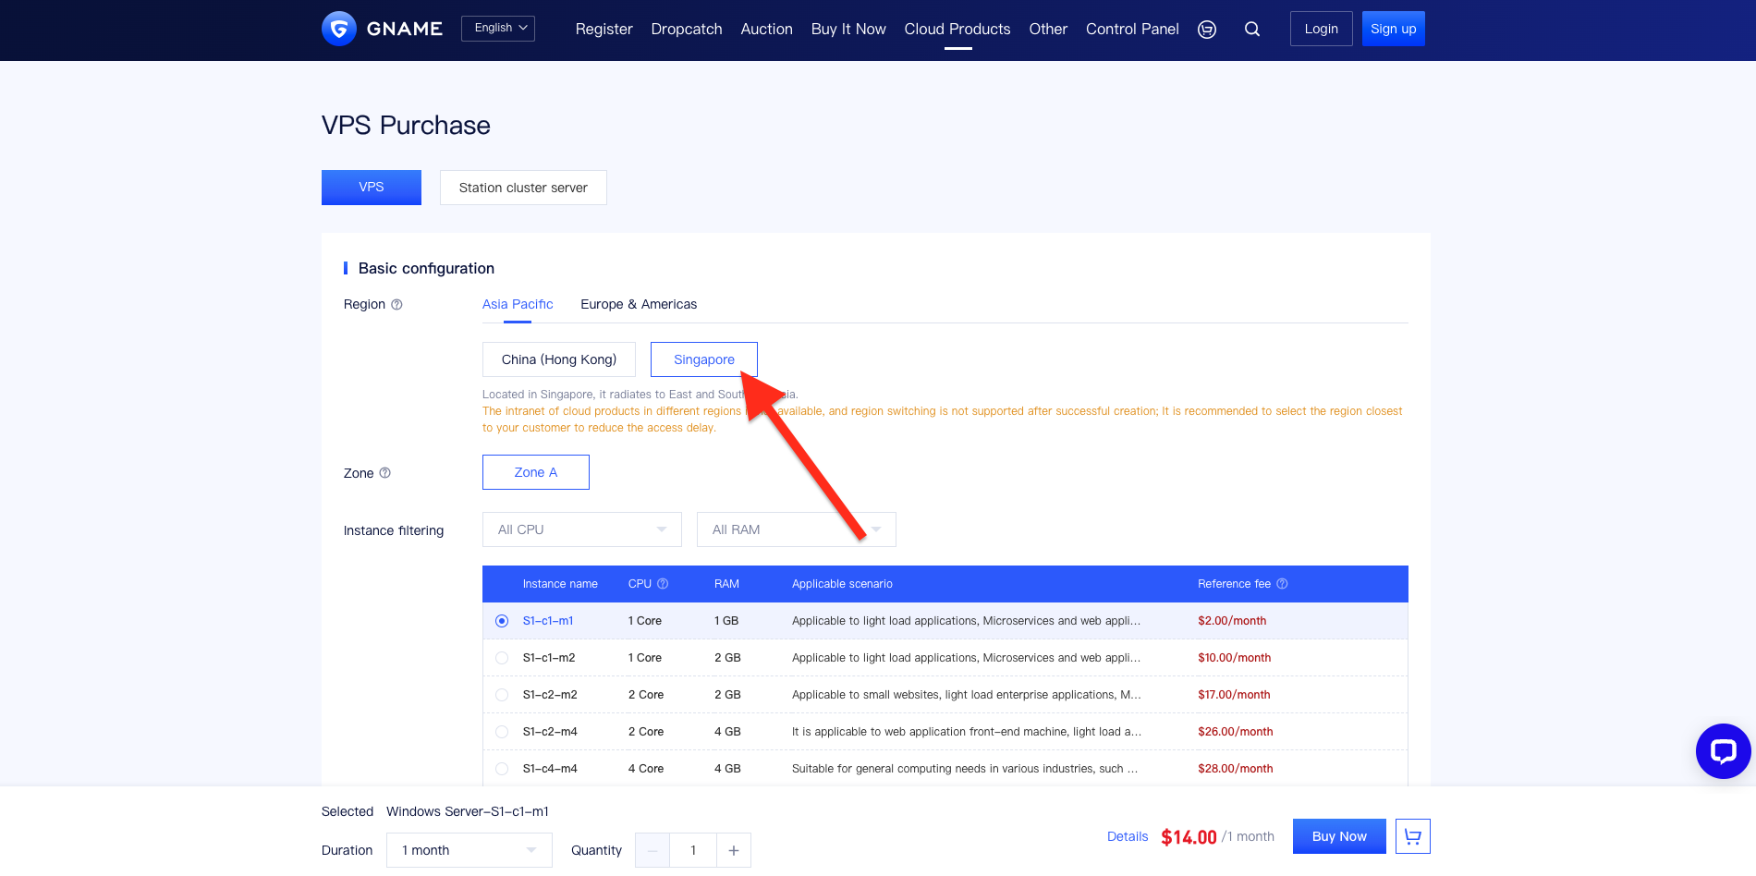Open the Buy It Now menu

pyautogui.click(x=848, y=30)
